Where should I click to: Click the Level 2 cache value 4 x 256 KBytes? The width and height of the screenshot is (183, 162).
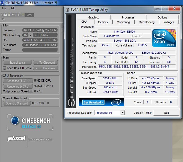(151, 87)
